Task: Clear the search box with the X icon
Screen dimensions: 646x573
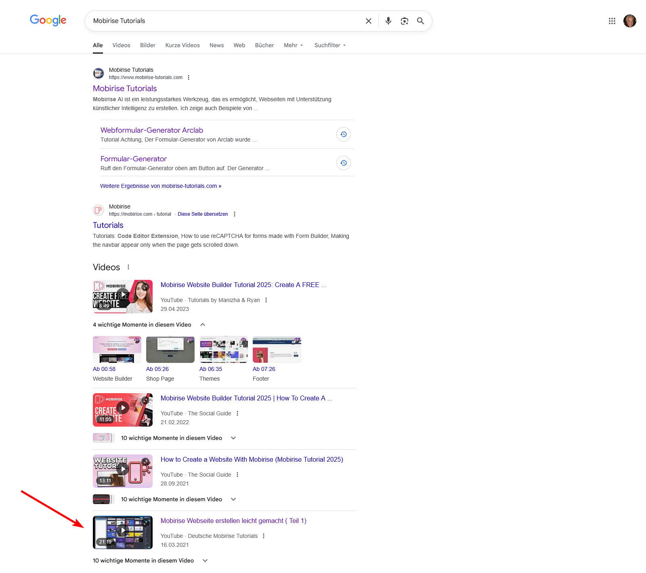Action: click(368, 21)
